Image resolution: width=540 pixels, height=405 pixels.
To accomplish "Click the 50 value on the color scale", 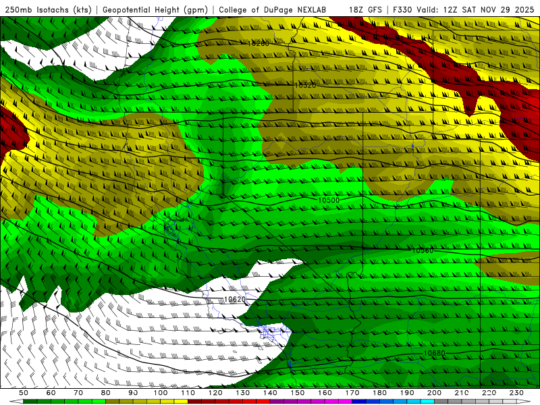I will click(x=24, y=393).
